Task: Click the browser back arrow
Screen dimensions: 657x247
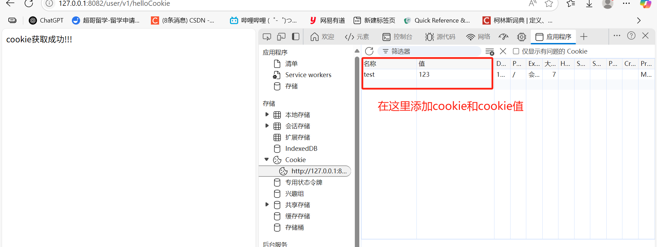Action: coord(10,3)
